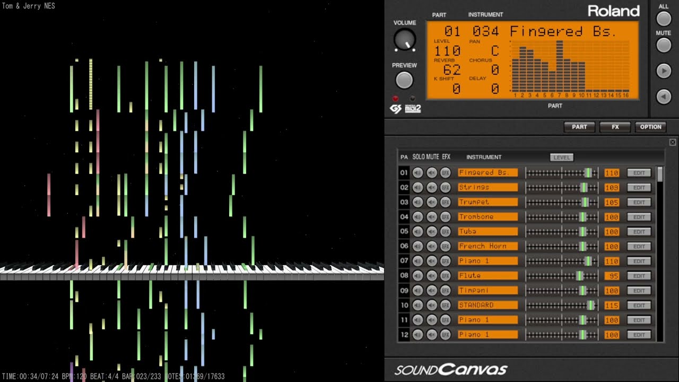Mute part 03 Trumpet
This screenshot has height=382, width=679.
[432, 202]
